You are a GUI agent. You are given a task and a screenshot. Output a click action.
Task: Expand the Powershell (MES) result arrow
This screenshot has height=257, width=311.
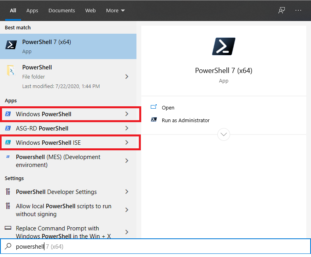127,161
